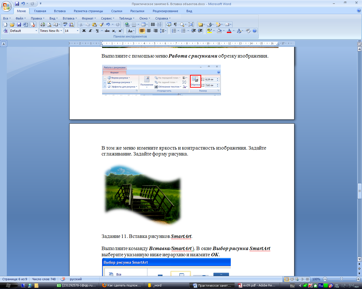Click quick access Undo arrow in title bar
The height and width of the screenshot is (289, 362).
pos(23,4)
